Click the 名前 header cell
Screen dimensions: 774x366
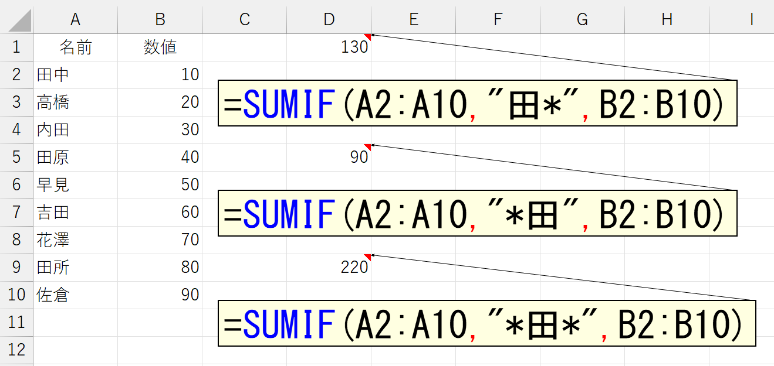[x=75, y=47]
